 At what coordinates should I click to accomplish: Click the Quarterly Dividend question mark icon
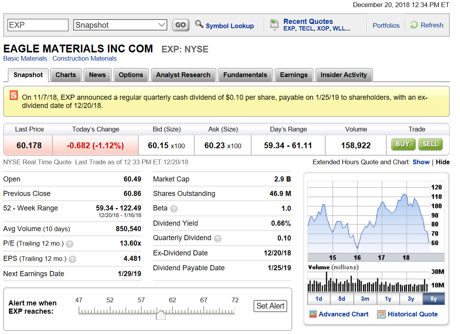click(217, 239)
